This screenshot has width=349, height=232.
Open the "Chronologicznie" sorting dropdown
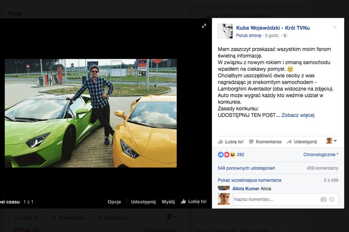[320, 154]
